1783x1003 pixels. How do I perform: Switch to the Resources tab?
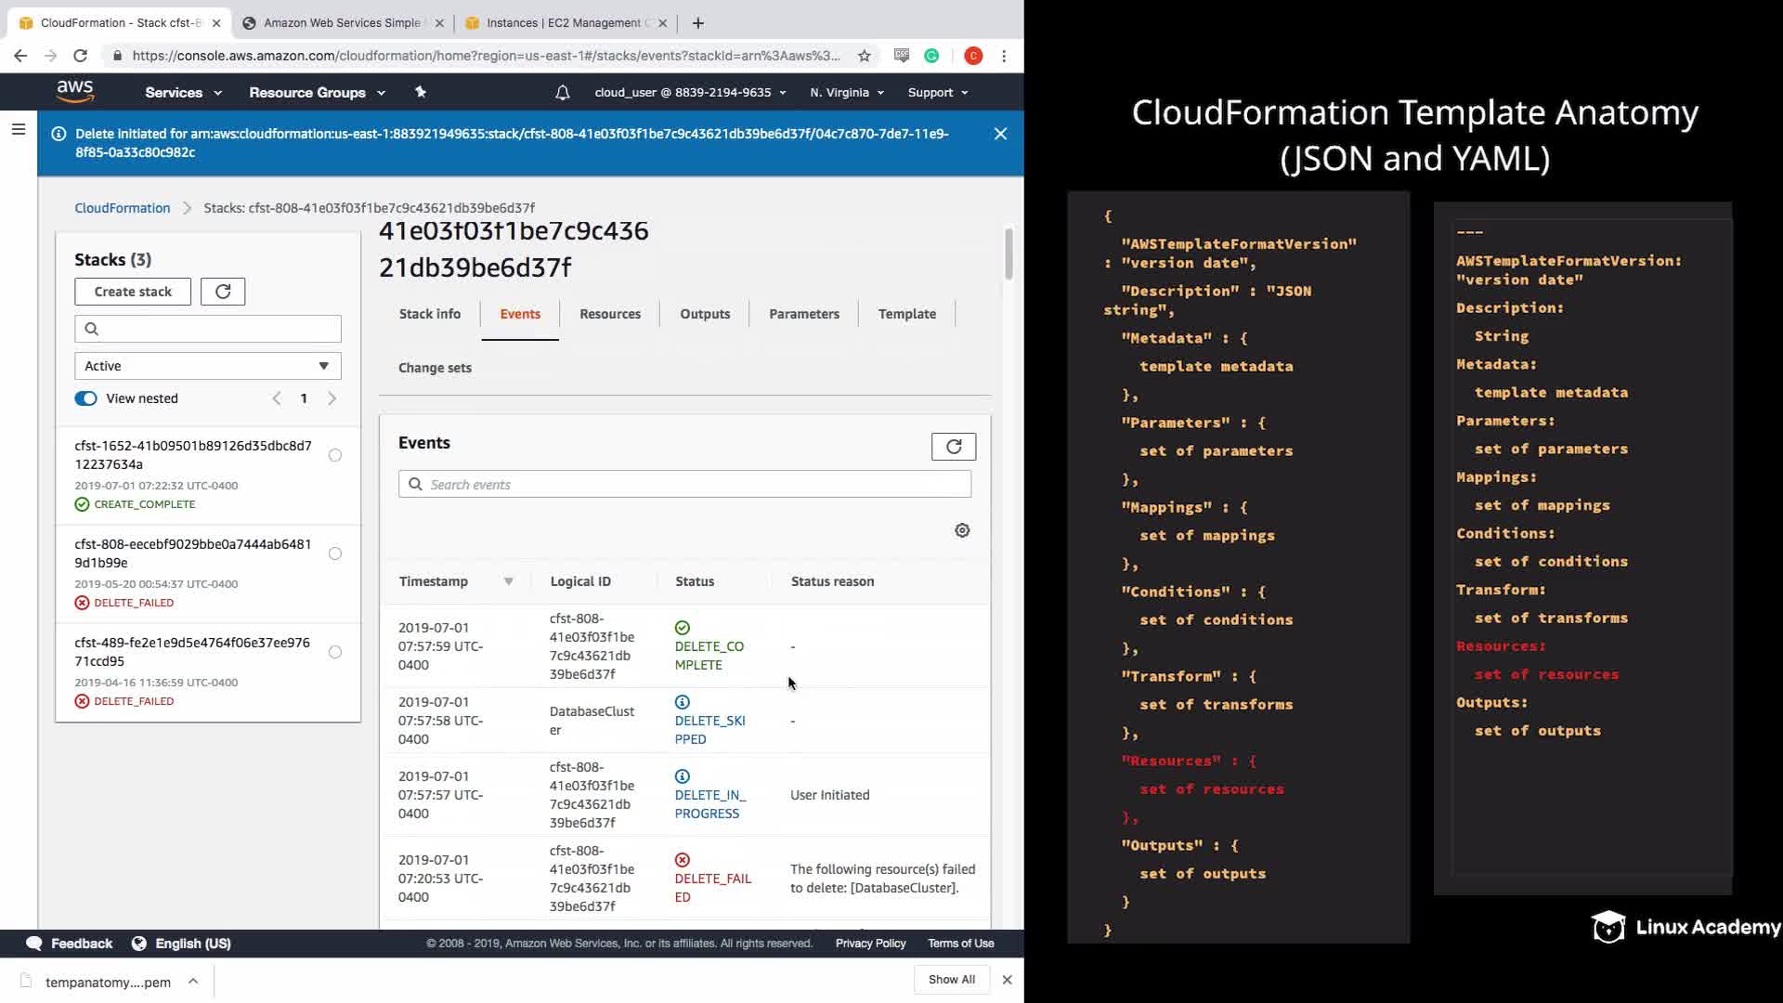(609, 314)
